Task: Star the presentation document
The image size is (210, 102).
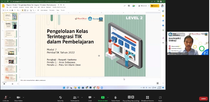Action: pos(58,5)
